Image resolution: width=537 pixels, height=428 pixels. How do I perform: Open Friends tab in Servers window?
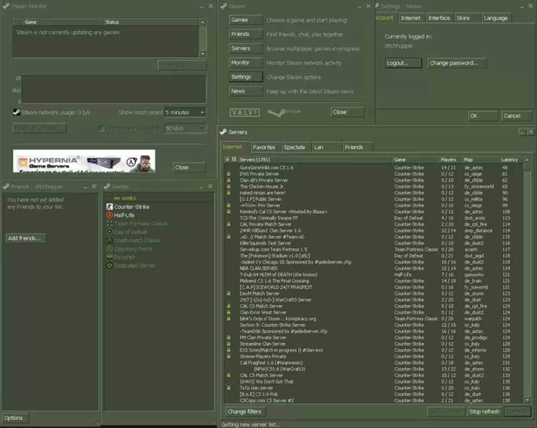[x=358, y=147]
